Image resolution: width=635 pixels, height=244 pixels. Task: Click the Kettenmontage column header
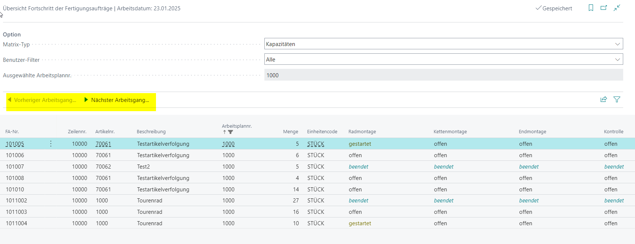[x=450, y=131]
